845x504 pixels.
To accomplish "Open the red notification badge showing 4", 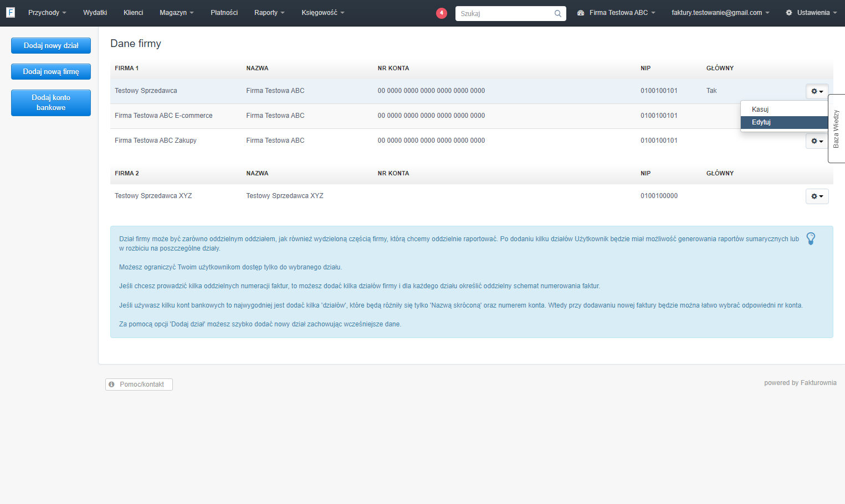I will [442, 13].
